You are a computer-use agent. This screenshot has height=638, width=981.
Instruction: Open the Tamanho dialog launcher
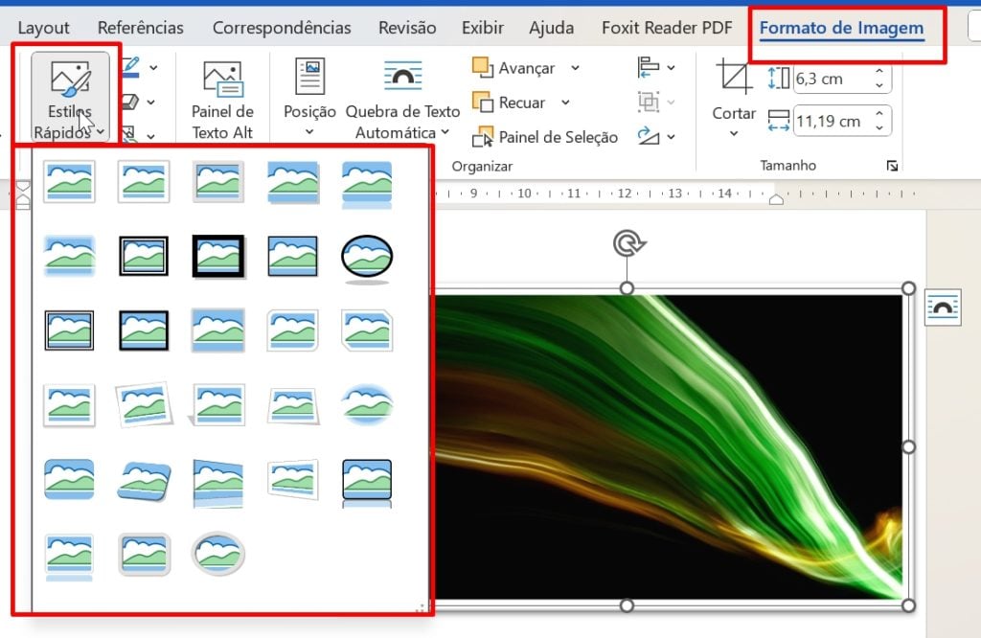(x=893, y=165)
